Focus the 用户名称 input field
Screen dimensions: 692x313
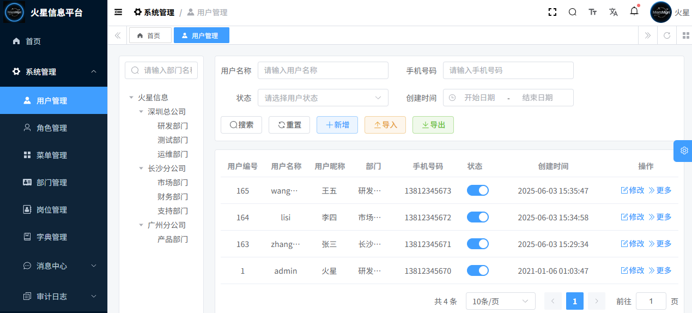pyautogui.click(x=323, y=70)
